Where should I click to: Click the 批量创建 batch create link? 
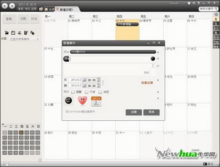point(147,83)
